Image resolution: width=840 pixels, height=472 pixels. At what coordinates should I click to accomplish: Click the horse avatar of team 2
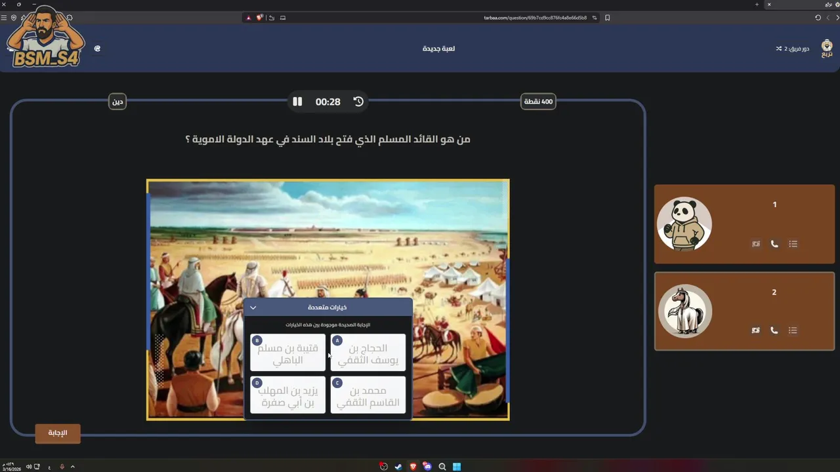pos(684,311)
